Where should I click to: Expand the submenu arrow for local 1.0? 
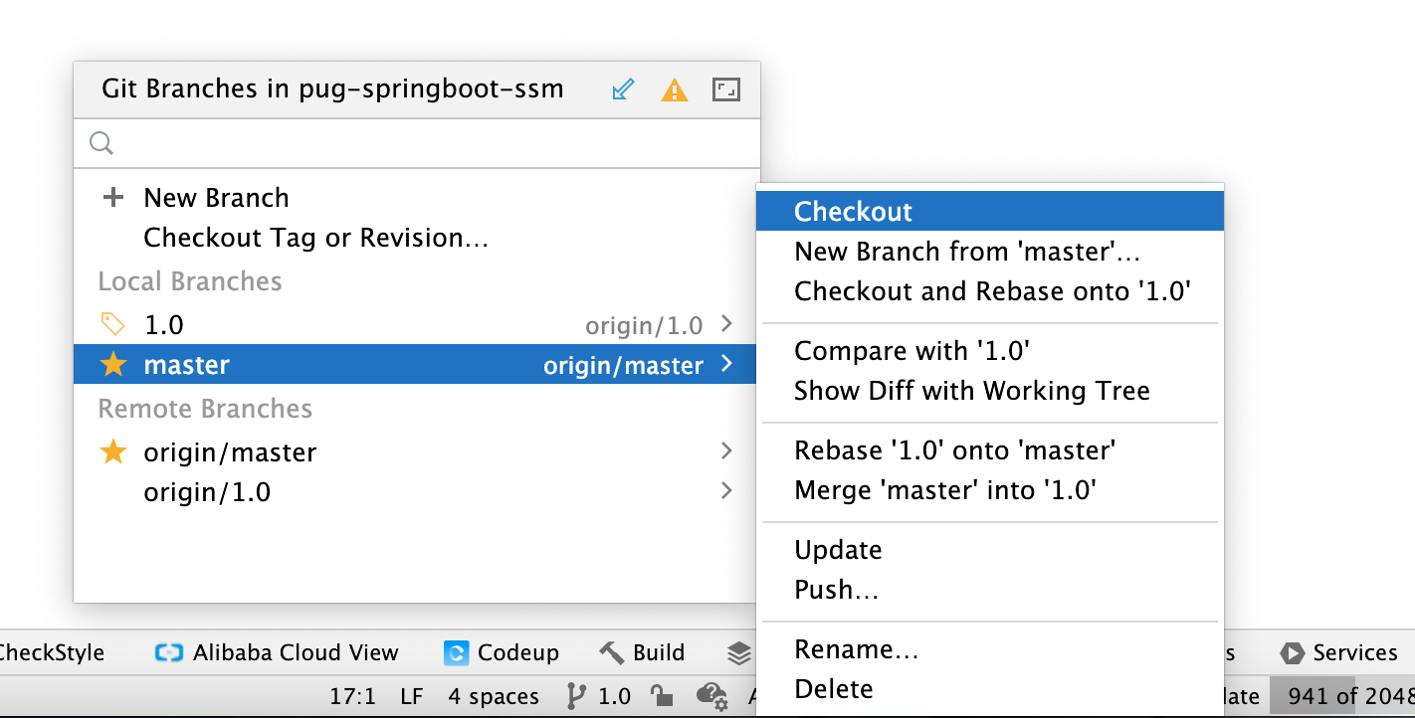pos(726,324)
